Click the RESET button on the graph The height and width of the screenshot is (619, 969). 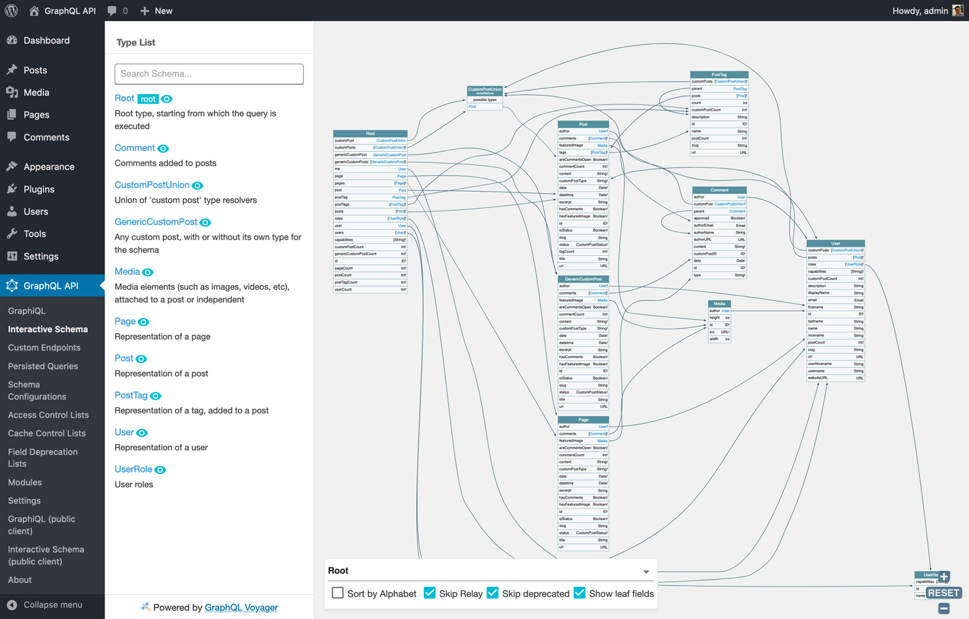tap(943, 593)
